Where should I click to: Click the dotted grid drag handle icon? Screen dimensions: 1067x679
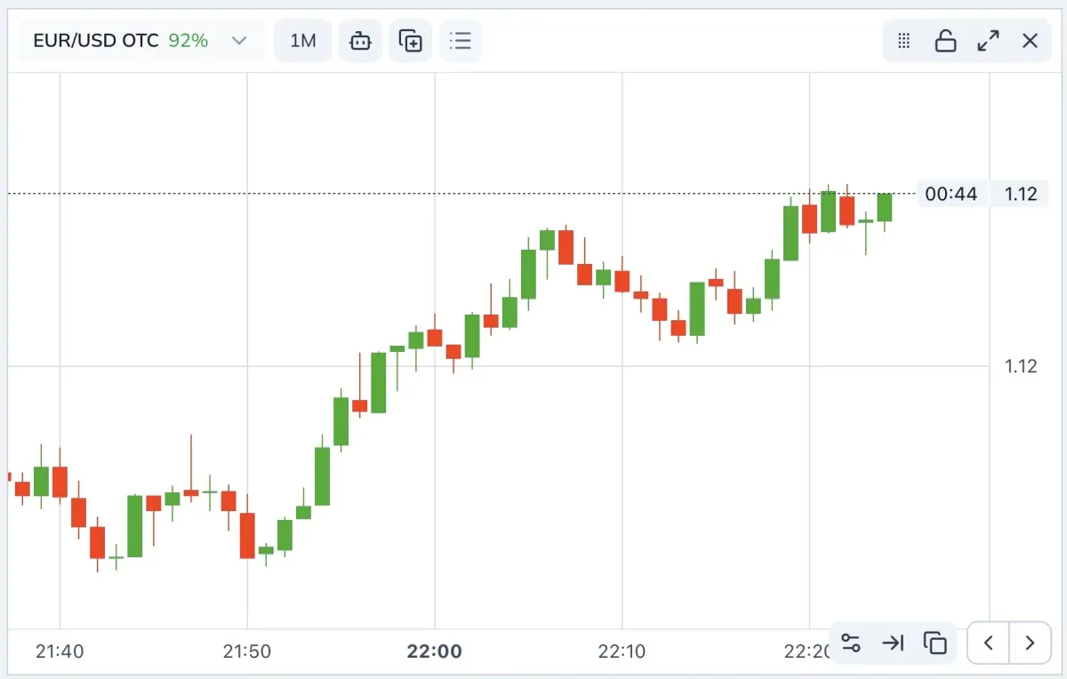(904, 41)
